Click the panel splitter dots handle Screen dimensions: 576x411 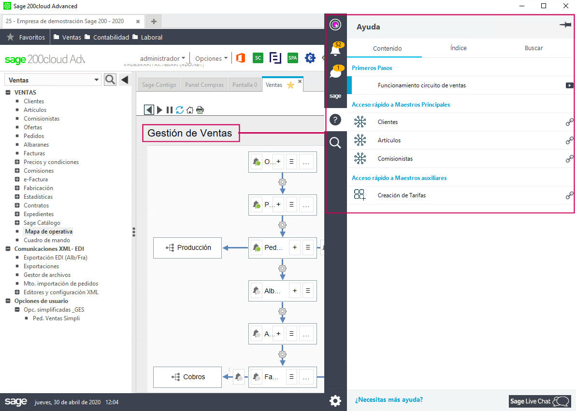[x=134, y=232]
